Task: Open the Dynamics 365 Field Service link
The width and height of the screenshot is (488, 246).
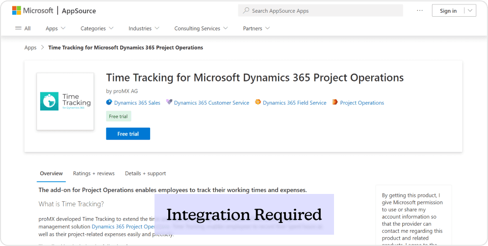Action: pos(294,103)
